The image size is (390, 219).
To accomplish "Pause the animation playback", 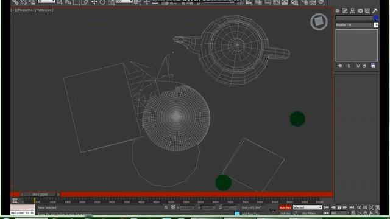I will coord(339,207).
